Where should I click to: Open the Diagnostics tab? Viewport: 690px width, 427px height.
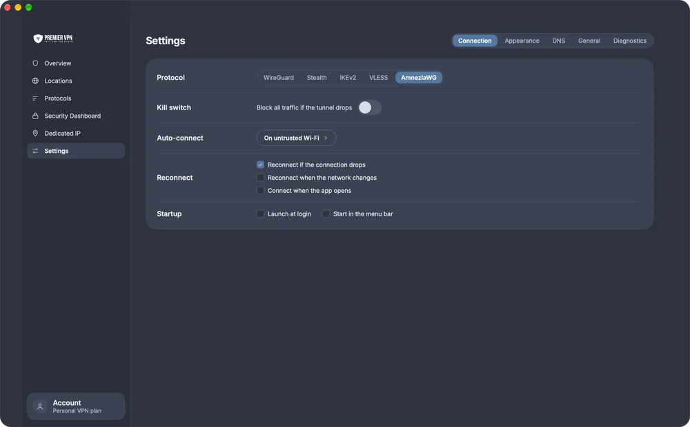coord(630,41)
